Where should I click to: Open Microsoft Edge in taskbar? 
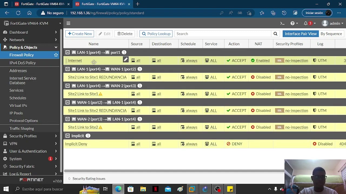118,189
